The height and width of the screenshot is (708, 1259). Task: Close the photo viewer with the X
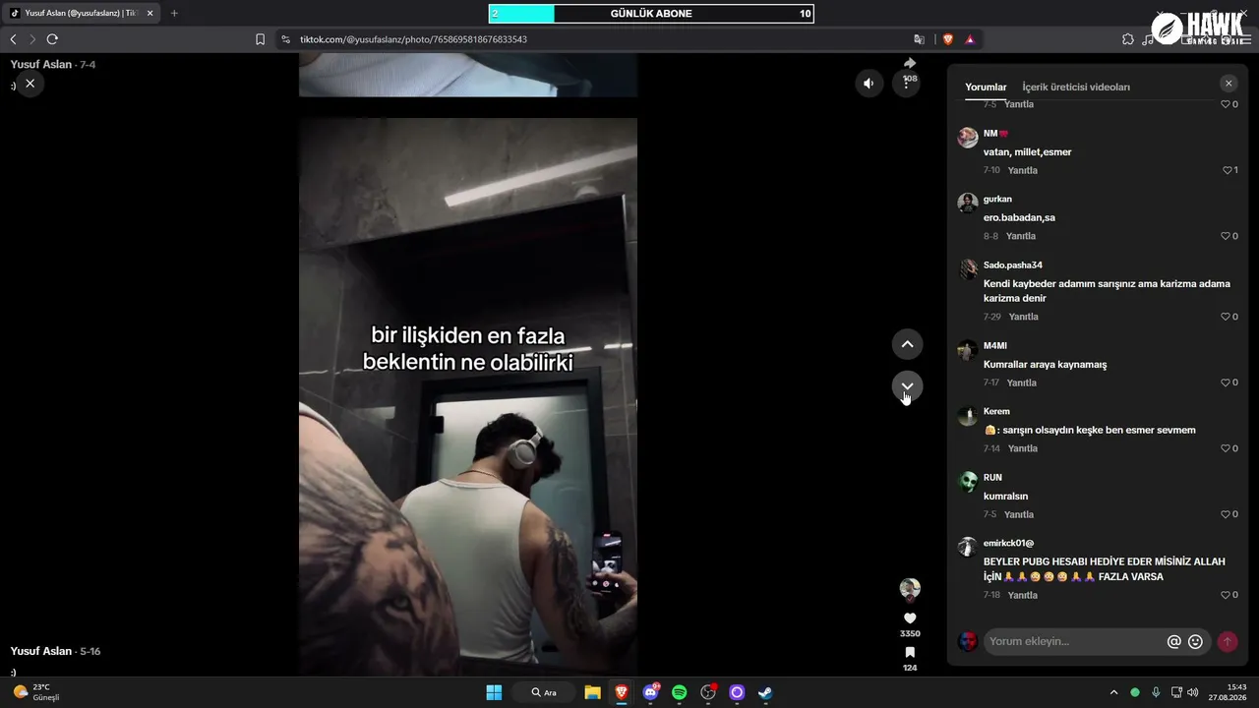tap(30, 84)
